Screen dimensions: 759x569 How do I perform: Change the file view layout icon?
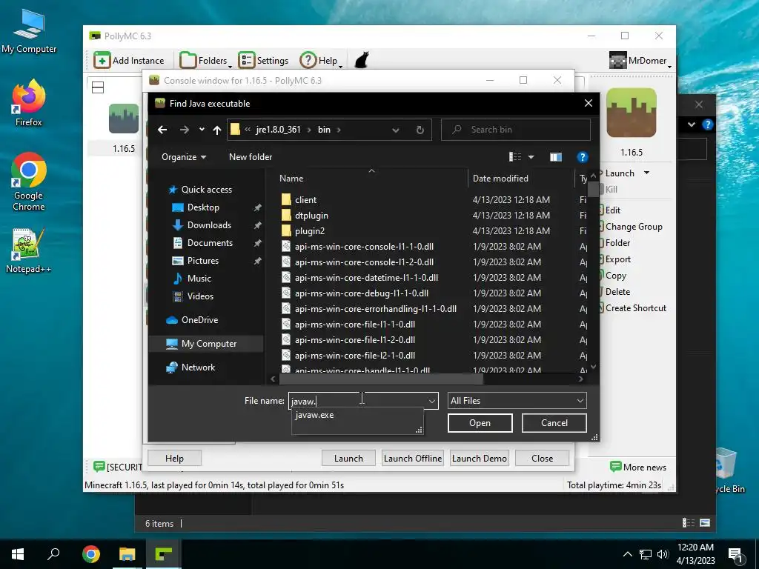click(x=515, y=157)
